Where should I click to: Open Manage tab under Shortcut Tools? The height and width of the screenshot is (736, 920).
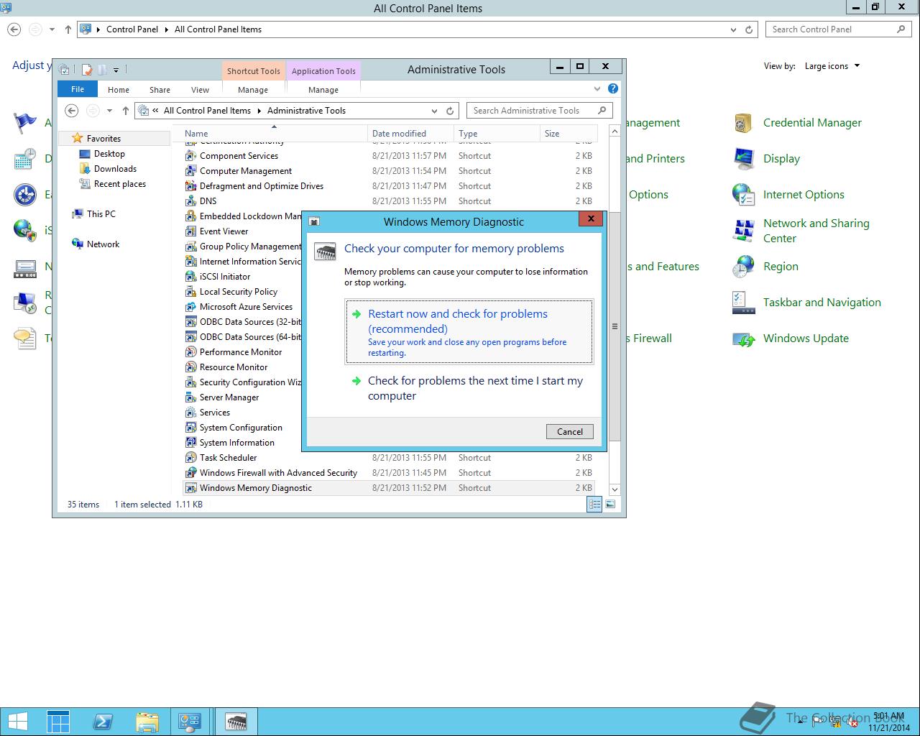[x=253, y=90]
